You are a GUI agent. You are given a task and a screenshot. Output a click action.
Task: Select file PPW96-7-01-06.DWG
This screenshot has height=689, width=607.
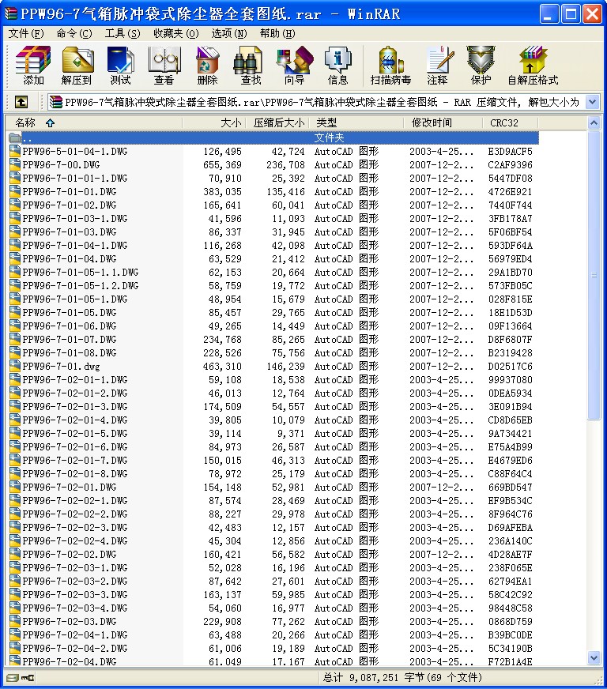click(70, 326)
